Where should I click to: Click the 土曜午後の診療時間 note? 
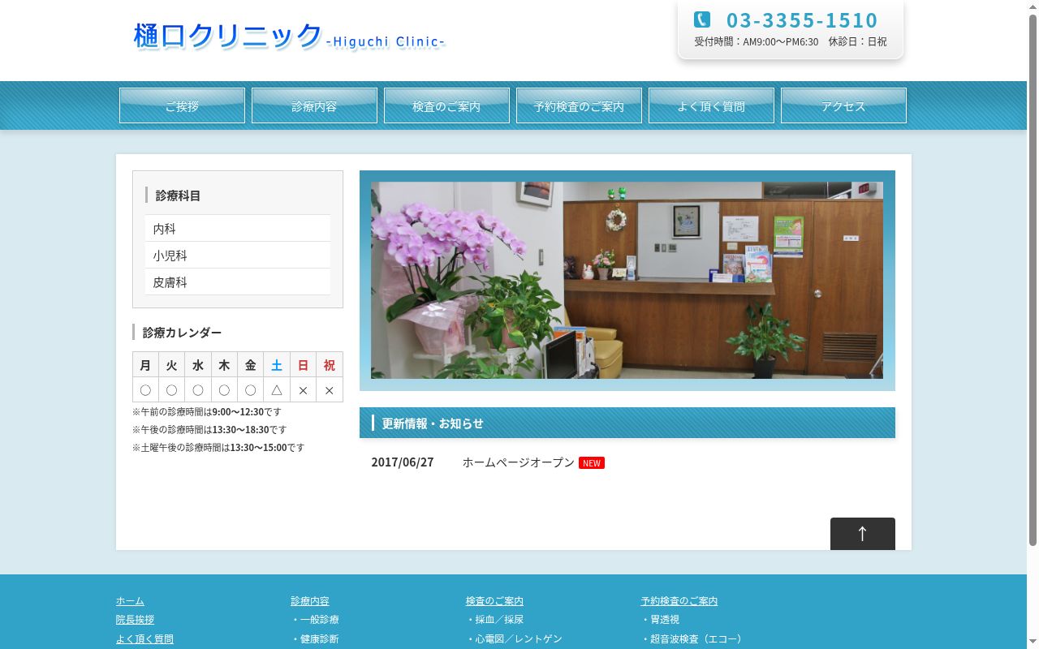[218, 448]
